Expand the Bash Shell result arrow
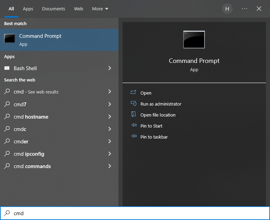This screenshot has width=270, height=220. [x=110, y=68]
